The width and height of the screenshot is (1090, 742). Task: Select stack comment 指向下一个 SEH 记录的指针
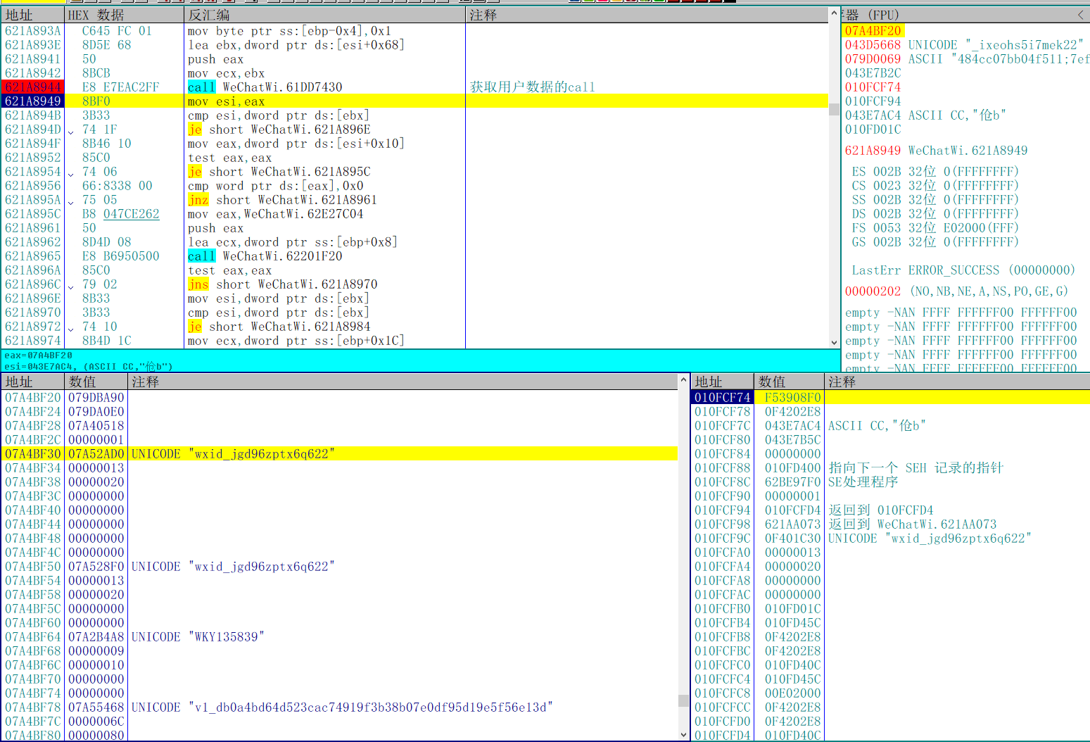915,468
